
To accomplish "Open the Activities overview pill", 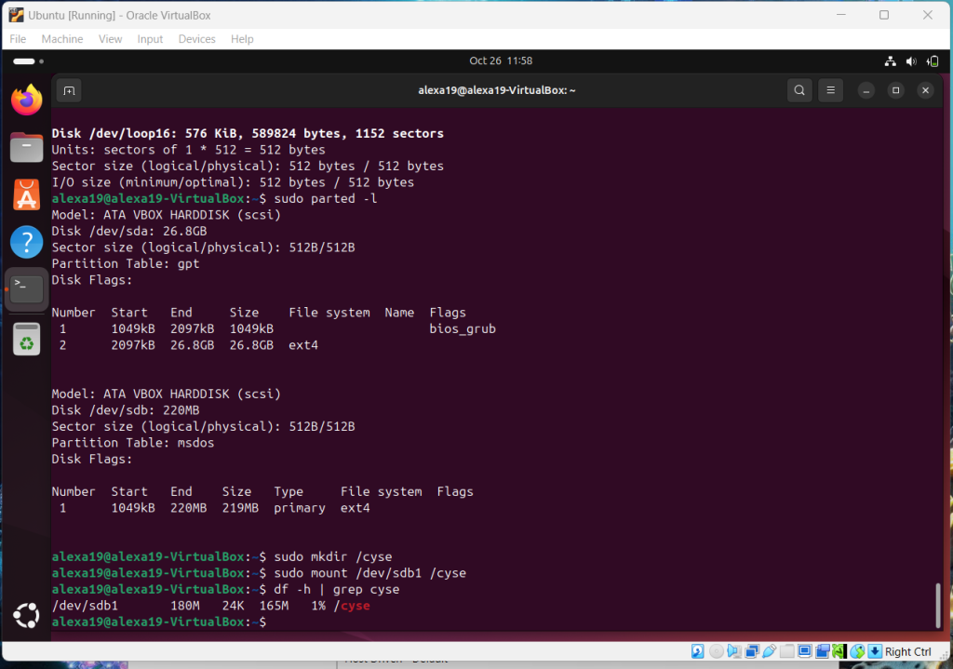I will click(24, 61).
